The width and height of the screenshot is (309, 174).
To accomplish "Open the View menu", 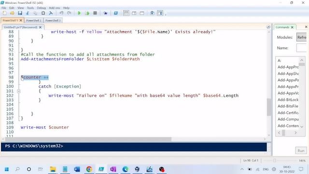I will click(20, 8).
